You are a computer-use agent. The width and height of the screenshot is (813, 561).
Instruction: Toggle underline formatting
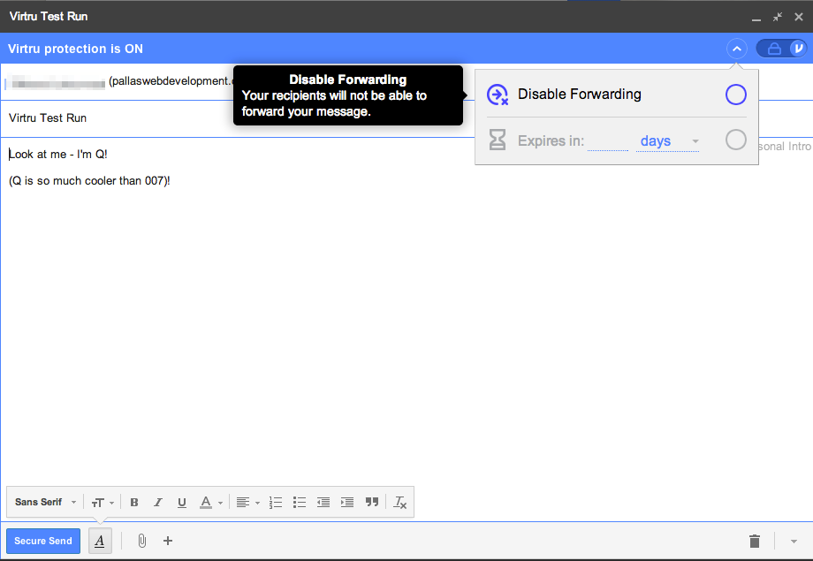181,502
